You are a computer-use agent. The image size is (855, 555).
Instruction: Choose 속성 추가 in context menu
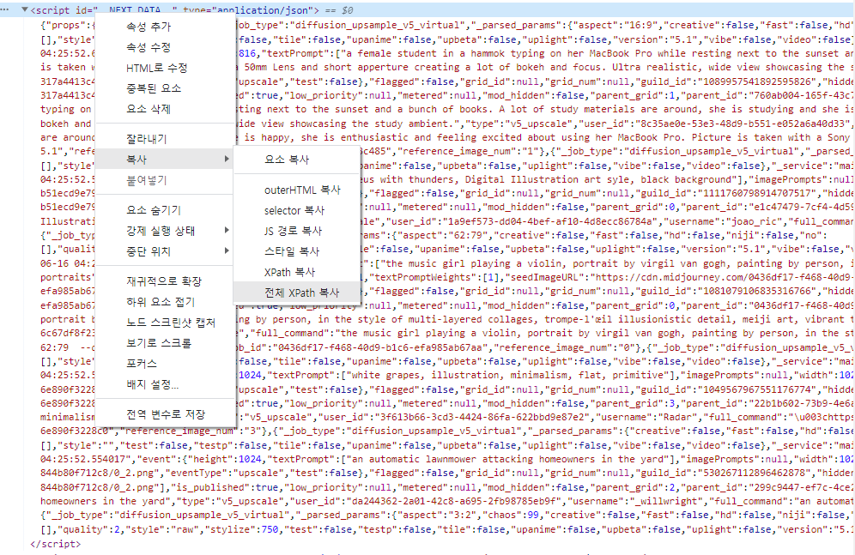165,27
